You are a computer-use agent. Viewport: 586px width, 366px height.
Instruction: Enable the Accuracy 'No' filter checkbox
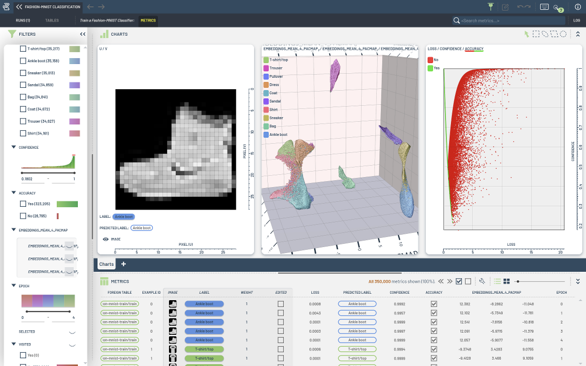(x=23, y=216)
